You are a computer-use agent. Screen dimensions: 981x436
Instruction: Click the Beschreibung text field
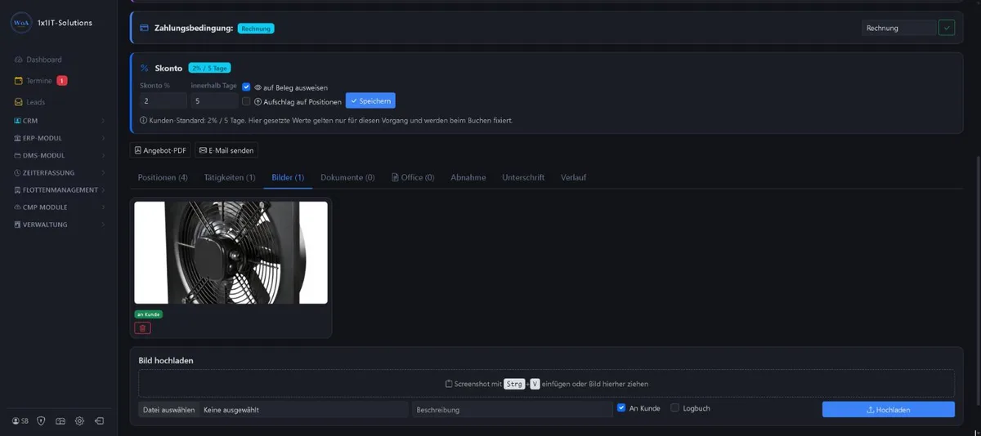click(513, 410)
